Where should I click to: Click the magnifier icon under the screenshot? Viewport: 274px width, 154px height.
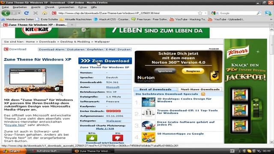[x=61, y=94]
